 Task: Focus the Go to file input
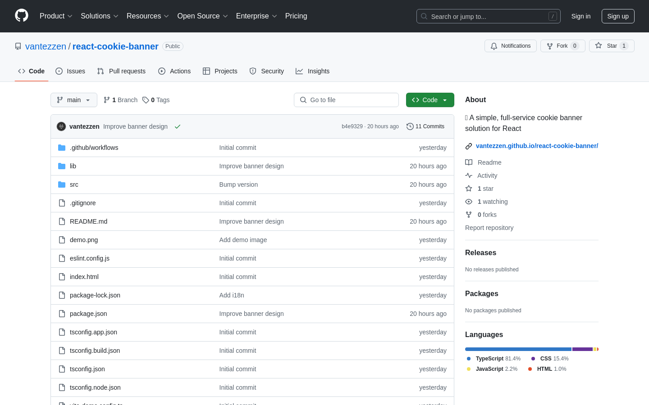coord(346,100)
